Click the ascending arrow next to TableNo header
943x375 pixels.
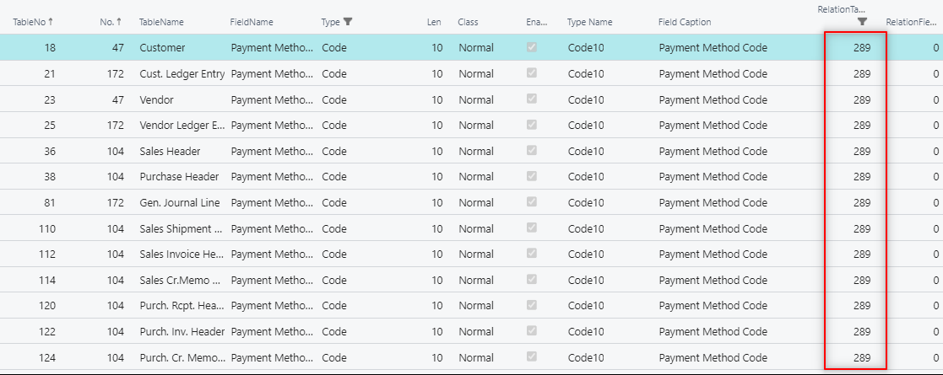[x=51, y=21]
